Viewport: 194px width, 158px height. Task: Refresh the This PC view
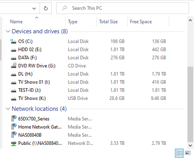coord(46,8)
